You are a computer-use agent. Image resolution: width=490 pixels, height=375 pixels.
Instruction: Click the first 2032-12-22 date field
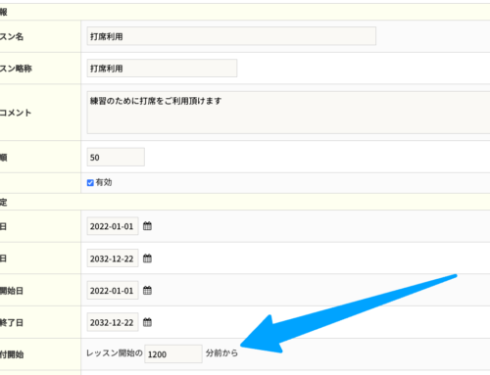[x=113, y=258]
